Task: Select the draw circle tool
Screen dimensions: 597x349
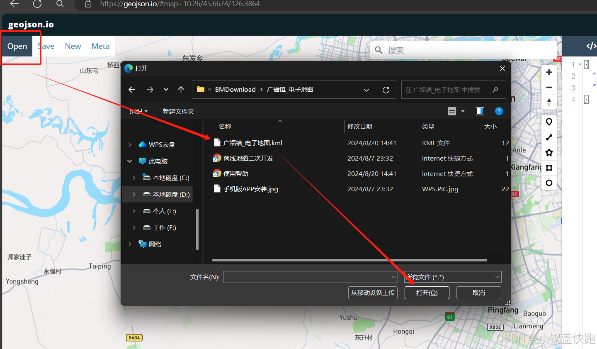Action: (549, 183)
